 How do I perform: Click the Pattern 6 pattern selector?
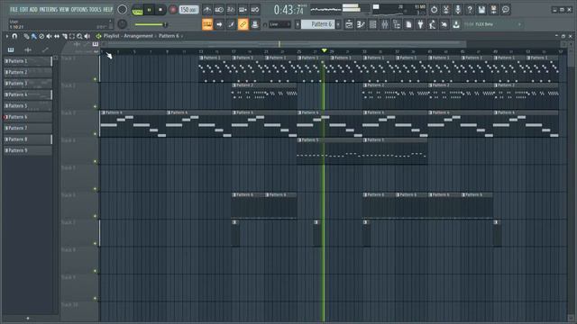[318, 24]
